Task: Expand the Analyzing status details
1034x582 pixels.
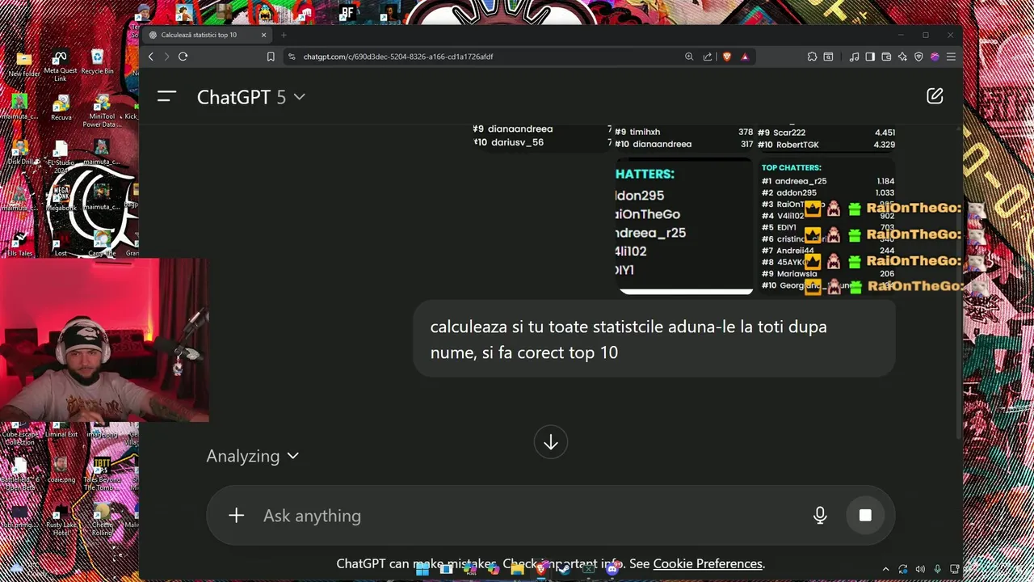Action: pos(253,456)
